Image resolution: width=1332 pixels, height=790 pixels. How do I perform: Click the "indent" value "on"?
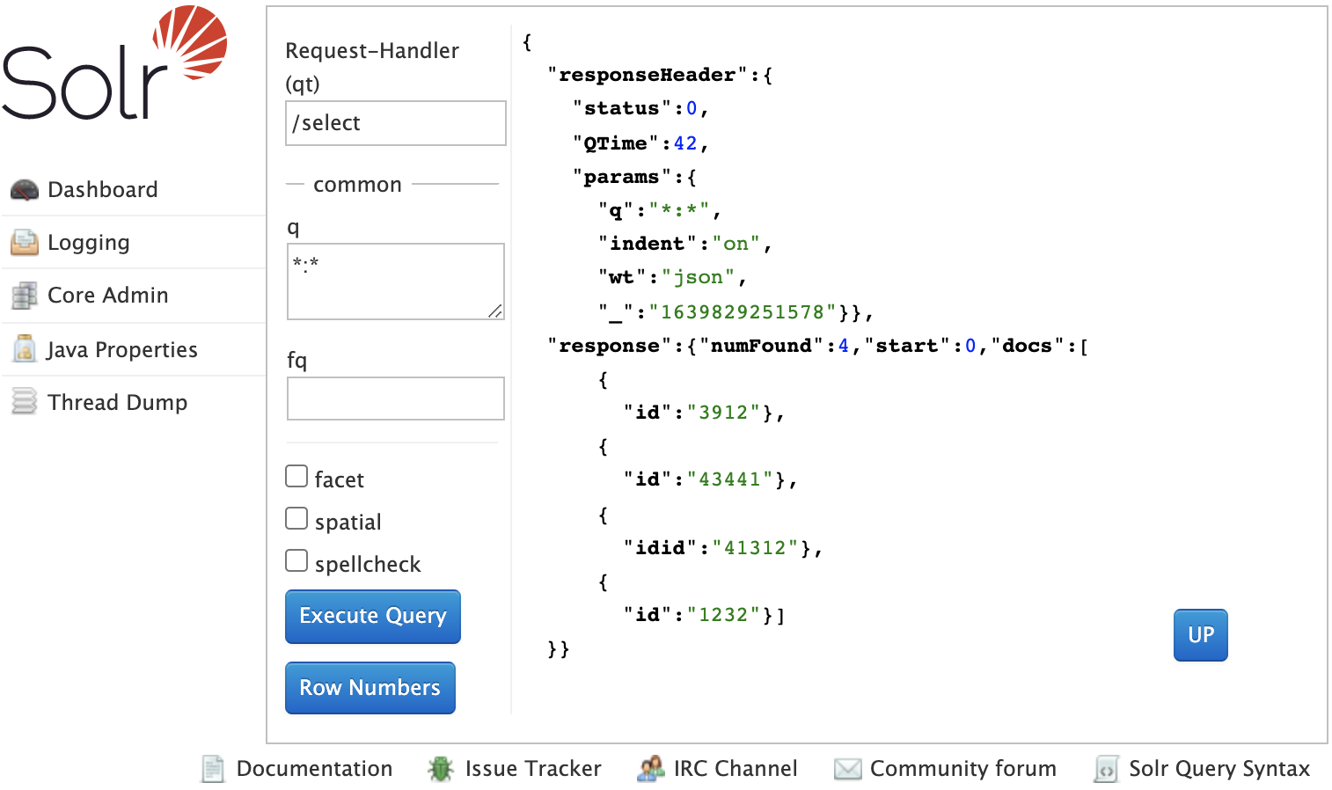coord(736,244)
